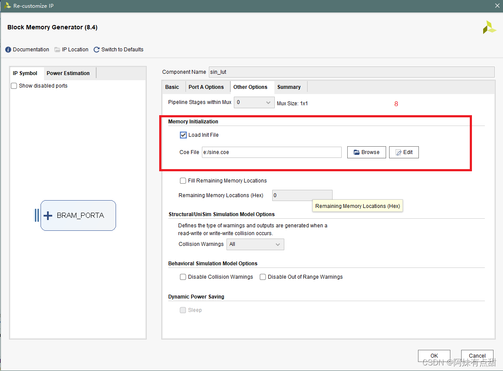503x371 pixels.
Task: Click the Cancel button
Action: pos(477,355)
